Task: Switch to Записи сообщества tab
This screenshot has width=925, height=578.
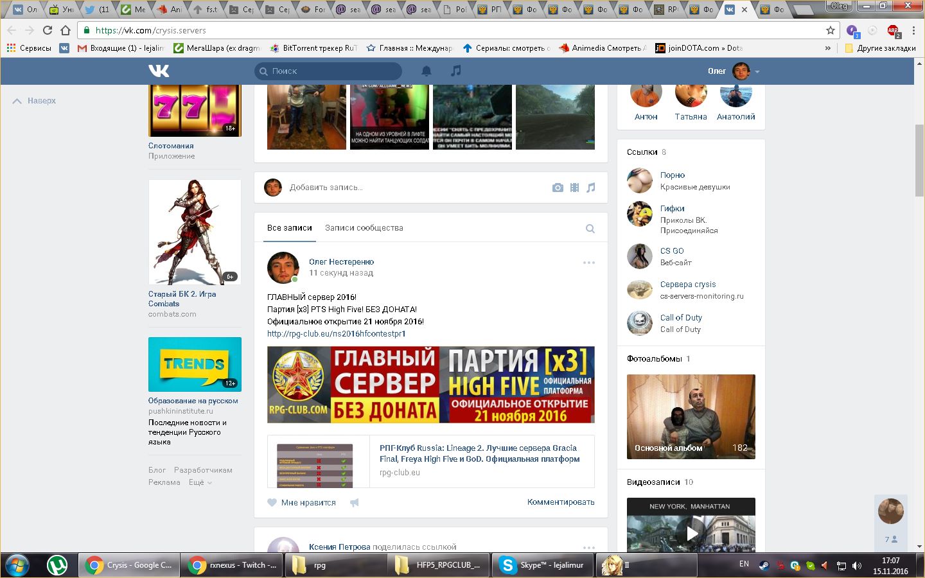Action: [364, 228]
